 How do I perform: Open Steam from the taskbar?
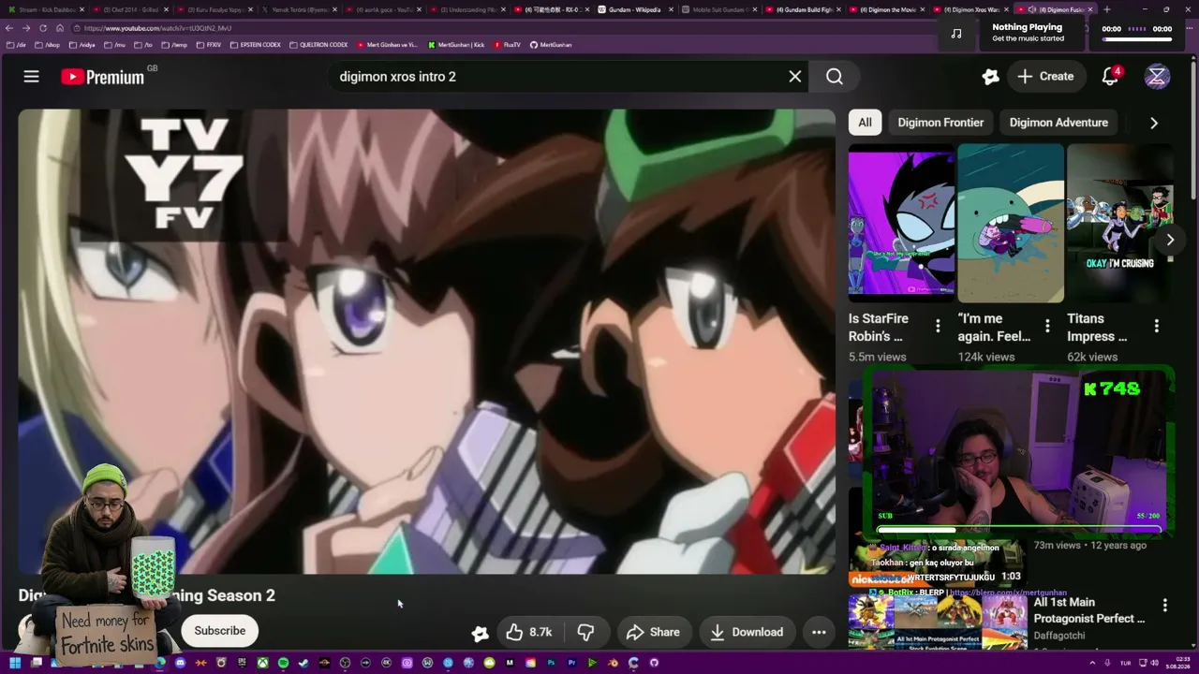coord(303,663)
